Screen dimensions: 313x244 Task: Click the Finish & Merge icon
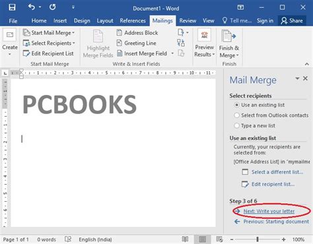(228, 36)
